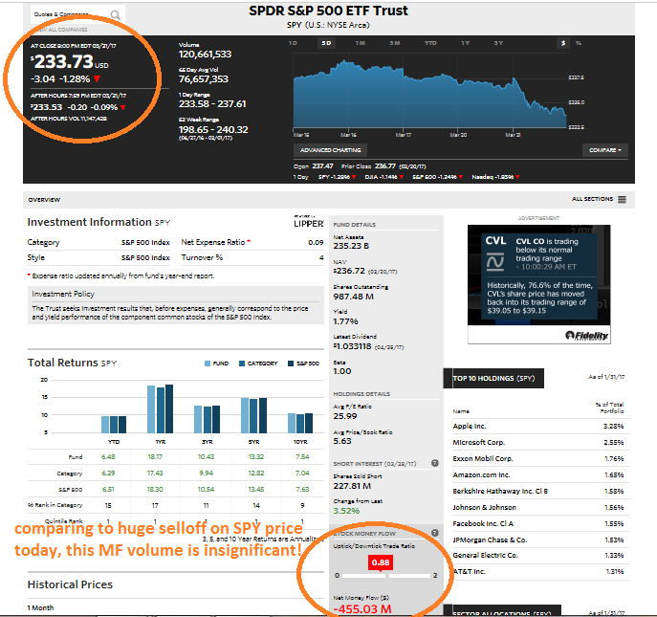Click the 18.17 fund 1YR return
The width and height of the screenshot is (657, 617).
155,457
